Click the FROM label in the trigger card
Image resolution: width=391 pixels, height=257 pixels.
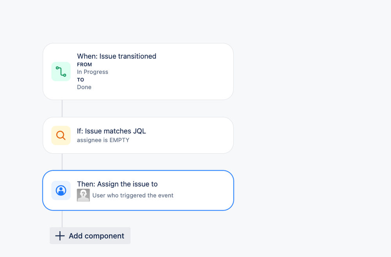click(84, 65)
